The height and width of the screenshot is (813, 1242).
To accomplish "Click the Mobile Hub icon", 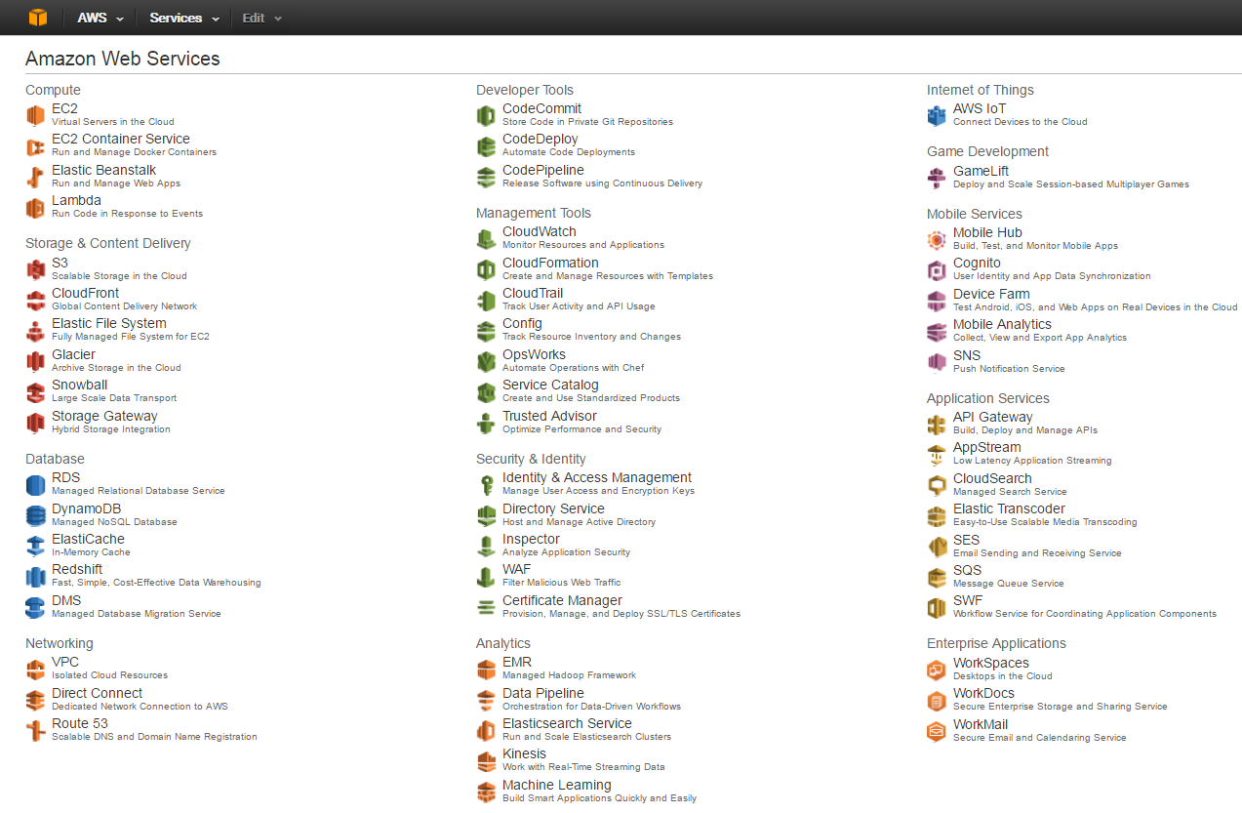I will [x=937, y=239].
